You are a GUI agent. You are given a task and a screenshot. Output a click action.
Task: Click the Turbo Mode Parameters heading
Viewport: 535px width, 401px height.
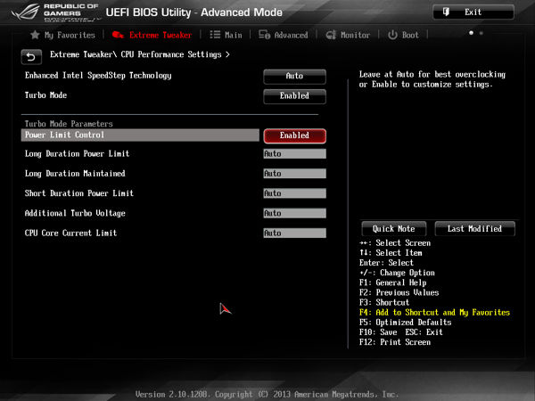69,124
